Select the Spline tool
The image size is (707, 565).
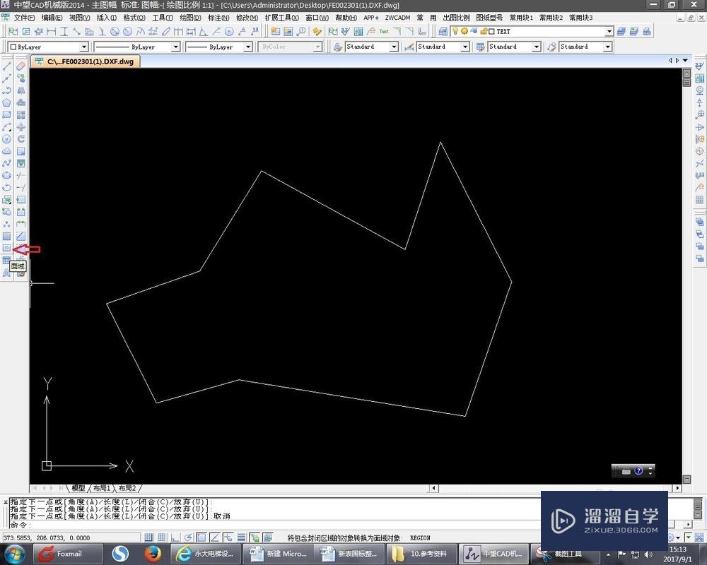[x=8, y=163]
